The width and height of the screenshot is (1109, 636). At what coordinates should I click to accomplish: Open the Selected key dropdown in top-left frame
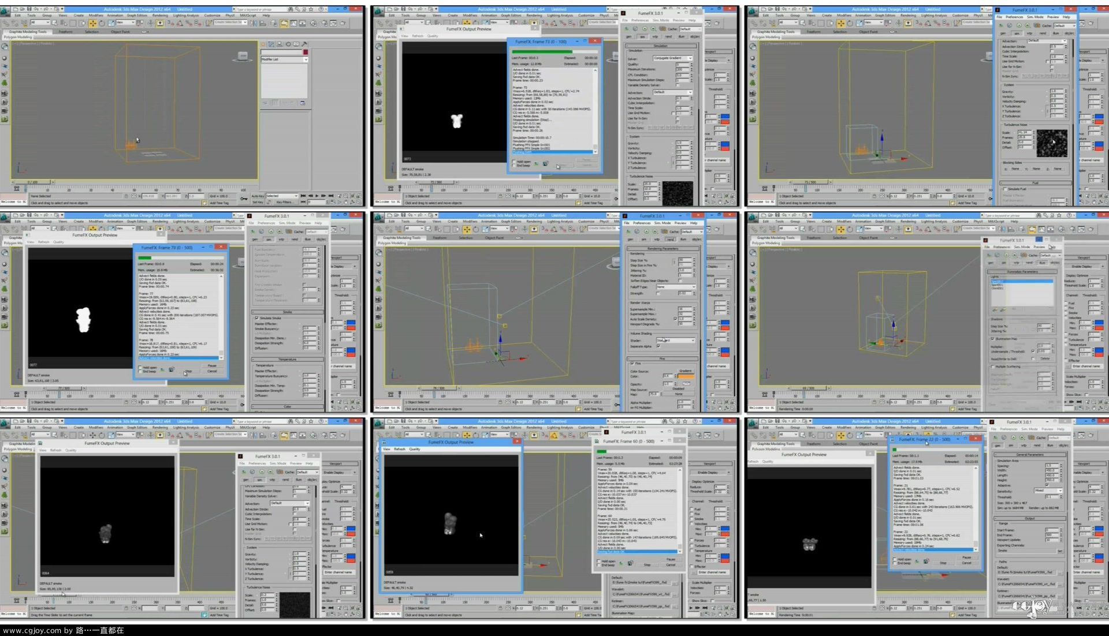click(282, 196)
